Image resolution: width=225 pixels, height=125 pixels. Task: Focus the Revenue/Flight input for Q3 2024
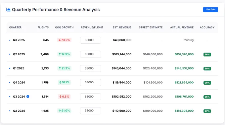(91, 97)
